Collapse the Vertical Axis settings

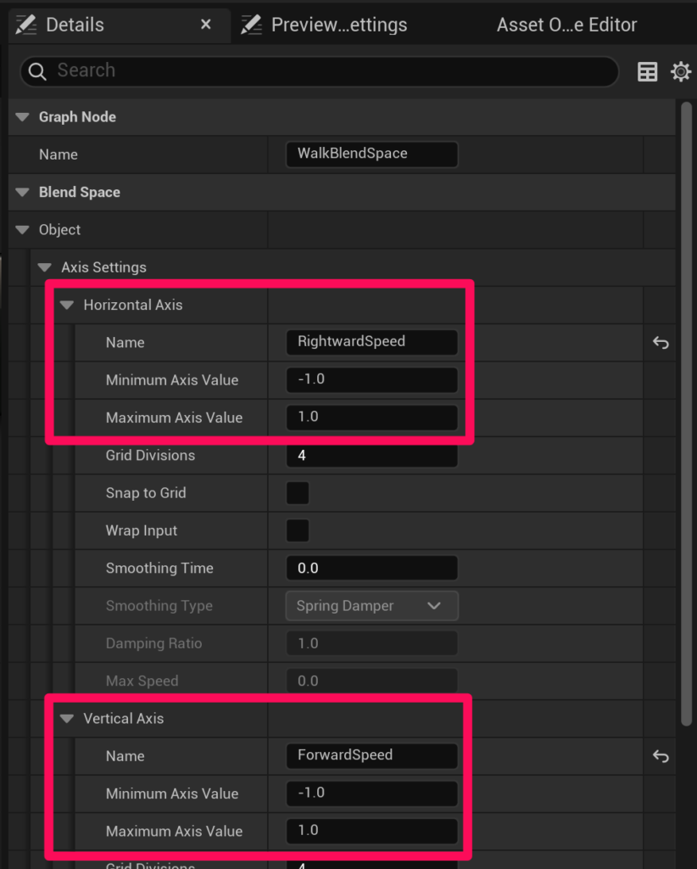(x=67, y=719)
